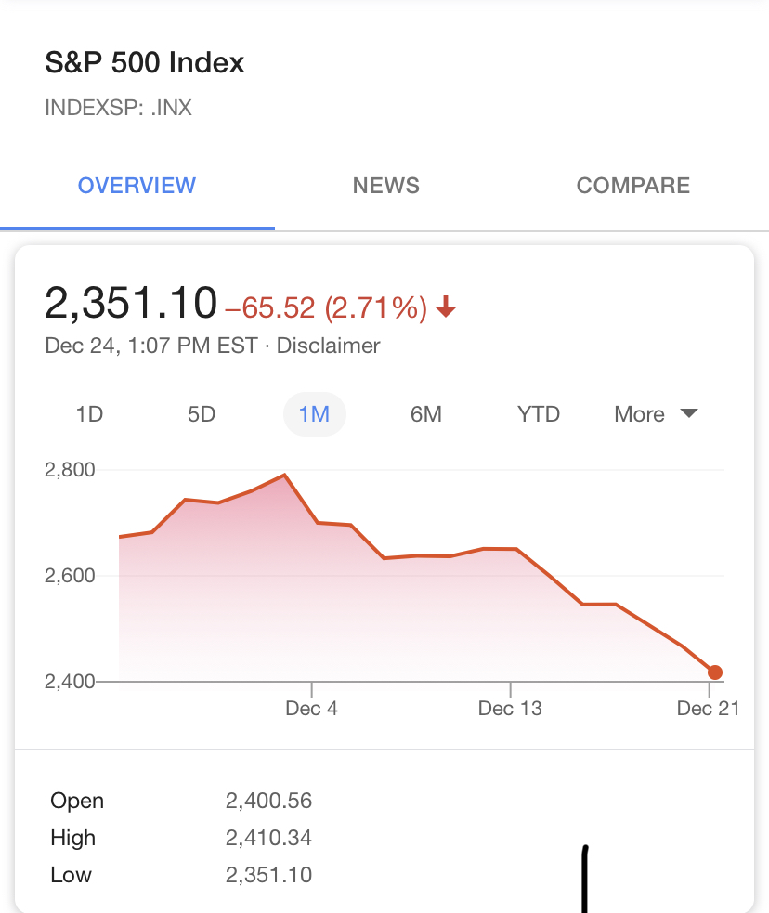
Task: Switch to the OVERVIEW tab
Action: (137, 186)
